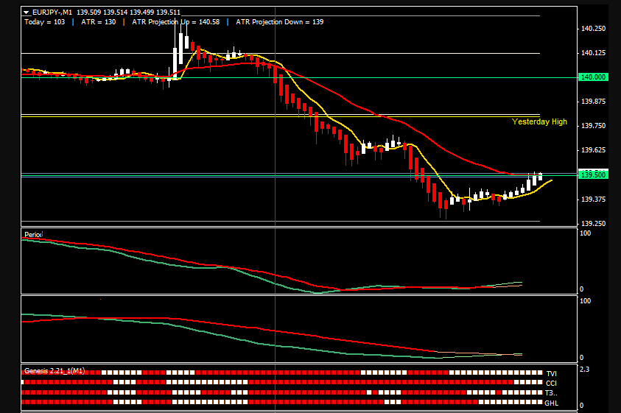Select the 139.750 price scale value
The image size is (621, 413).
tap(593, 126)
